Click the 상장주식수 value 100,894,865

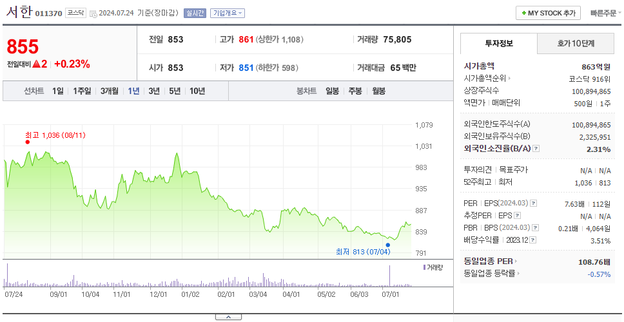(591, 91)
